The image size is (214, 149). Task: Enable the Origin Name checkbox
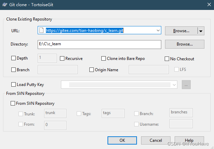coord(91,70)
